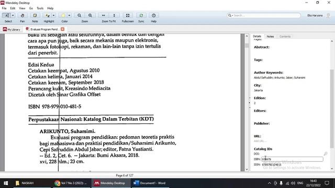Click the Page 6 of 127 indicator
Image resolution: width=335 pixels, height=188 pixels.
click(x=125, y=175)
